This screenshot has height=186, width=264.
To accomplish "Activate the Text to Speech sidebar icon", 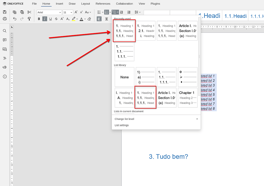I will coord(5,67).
